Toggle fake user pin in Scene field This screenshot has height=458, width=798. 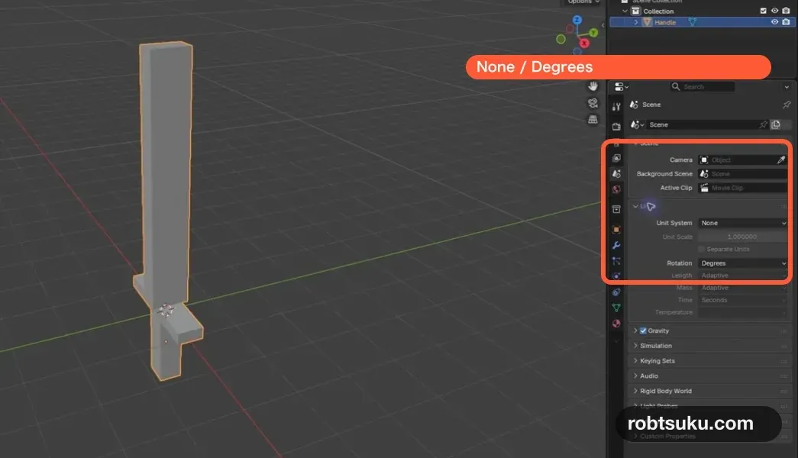(x=763, y=124)
